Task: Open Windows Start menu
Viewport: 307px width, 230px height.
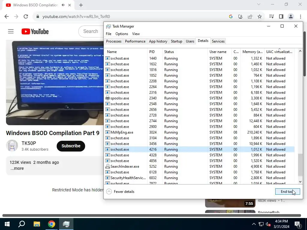Action: coord(7,224)
